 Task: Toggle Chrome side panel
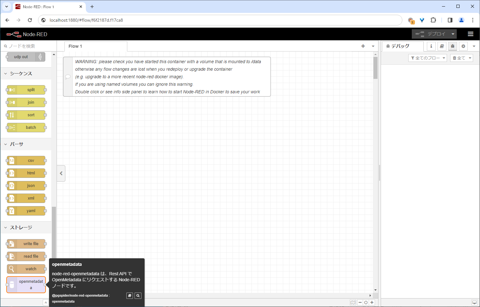[x=450, y=20]
